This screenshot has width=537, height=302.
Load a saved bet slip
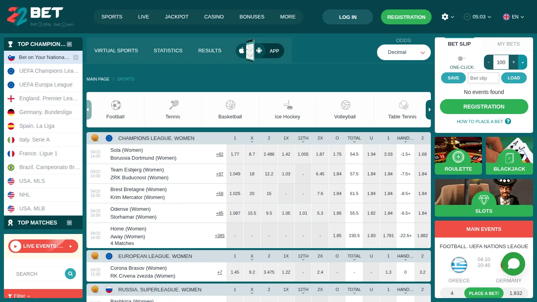coord(514,78)
